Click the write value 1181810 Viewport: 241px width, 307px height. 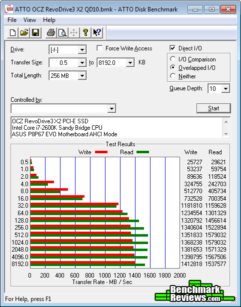click(x=191, y=206)
